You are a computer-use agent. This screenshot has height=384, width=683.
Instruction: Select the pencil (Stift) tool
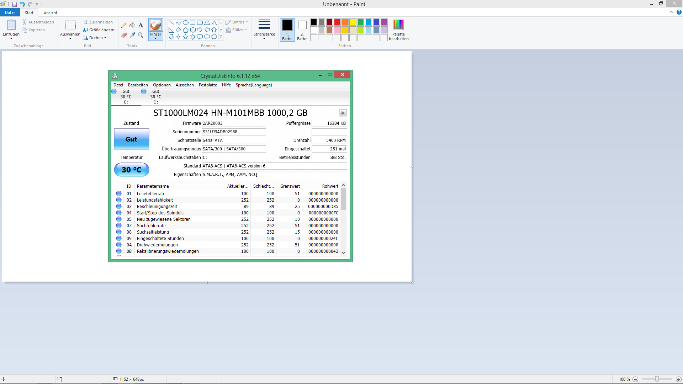[124, 25]
